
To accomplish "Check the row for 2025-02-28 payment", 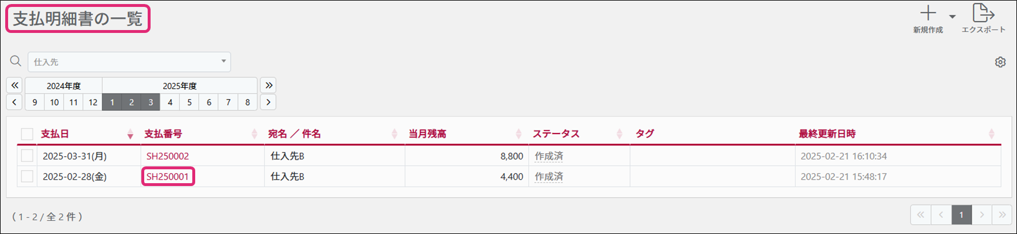I will pos(27,176).
